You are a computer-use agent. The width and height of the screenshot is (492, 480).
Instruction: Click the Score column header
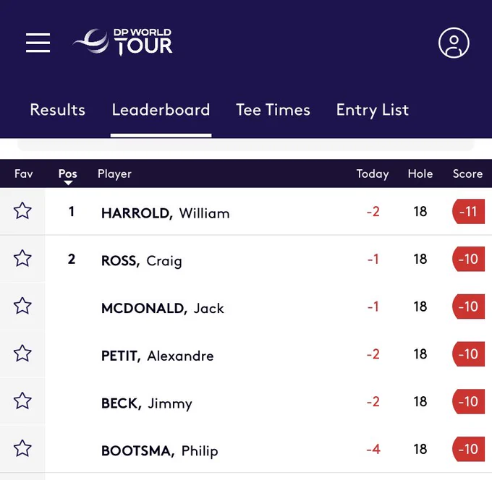467,173
